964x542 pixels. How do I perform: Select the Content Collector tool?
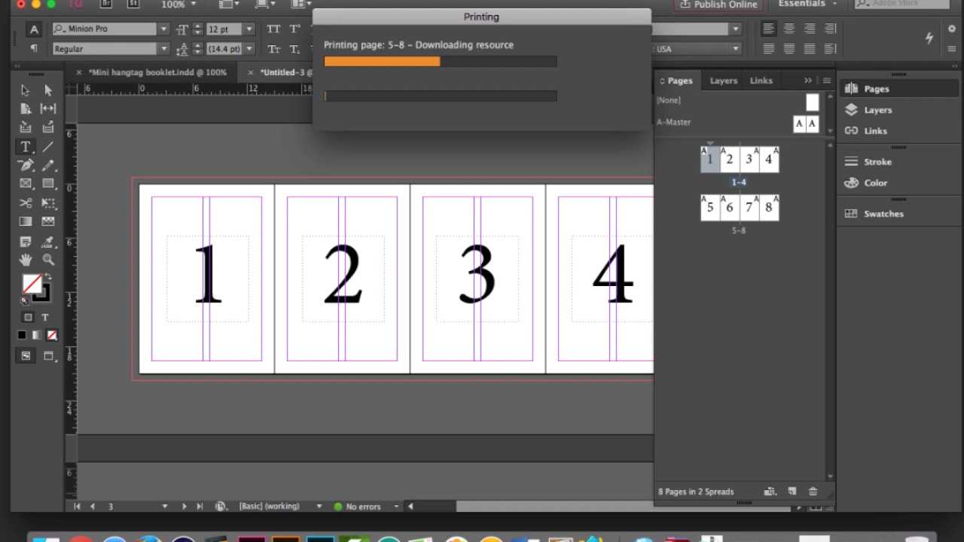click(x=26, y=127)
